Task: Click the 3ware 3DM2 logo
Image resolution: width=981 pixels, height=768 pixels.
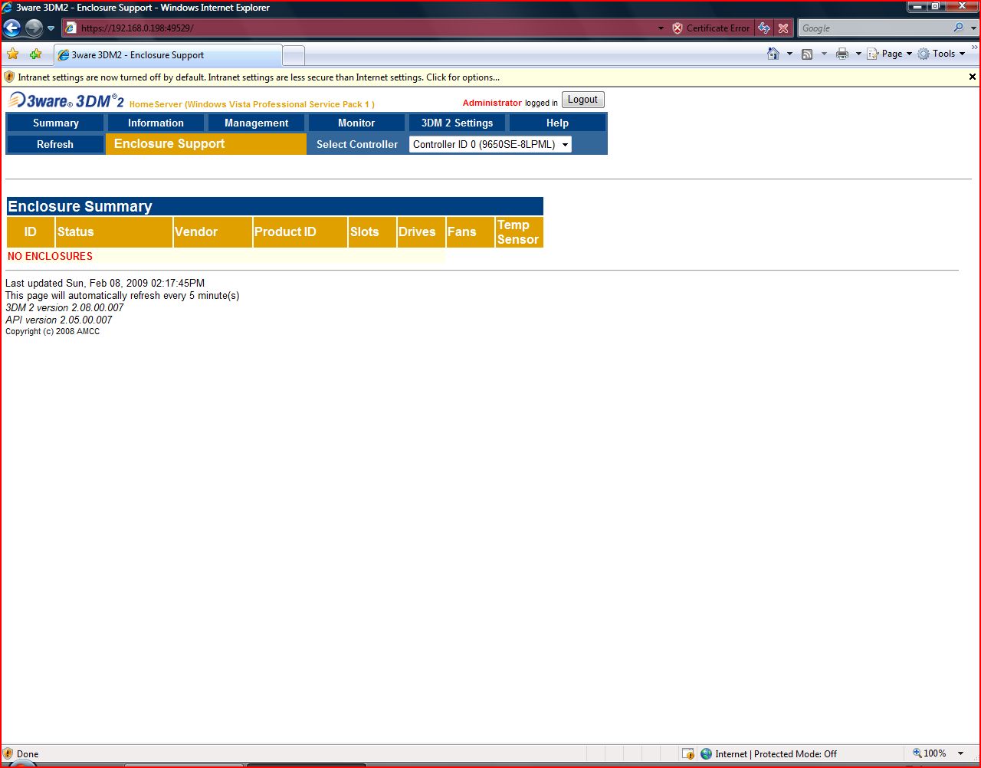Action: point(66,100)
